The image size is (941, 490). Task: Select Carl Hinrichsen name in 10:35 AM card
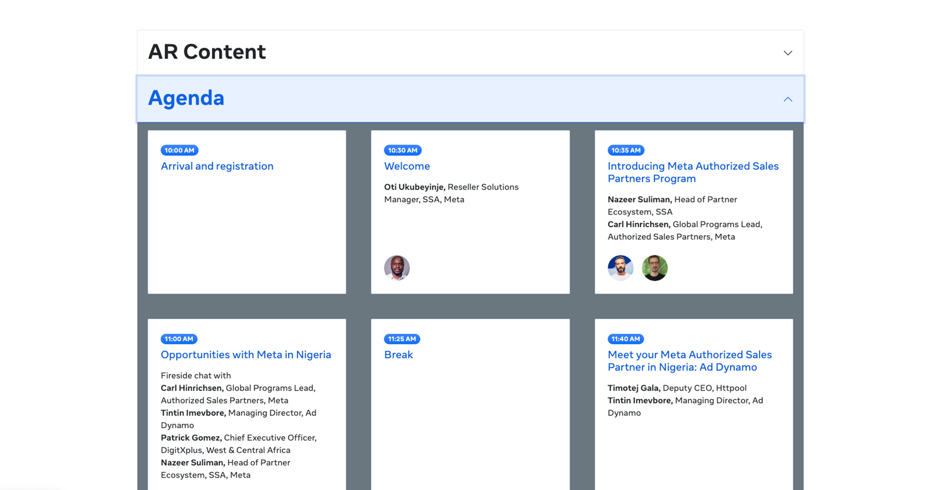(639, 224)
